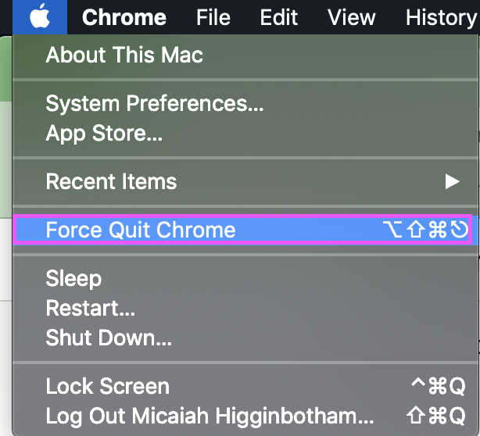Launch App Store from the Apple menu
The image size is (480, 436).
point(104,133)
